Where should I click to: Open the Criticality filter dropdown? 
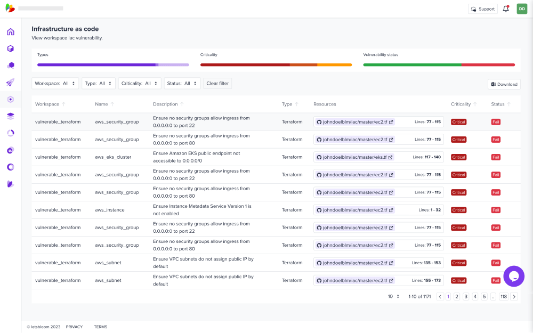click(x=139, y=83)
